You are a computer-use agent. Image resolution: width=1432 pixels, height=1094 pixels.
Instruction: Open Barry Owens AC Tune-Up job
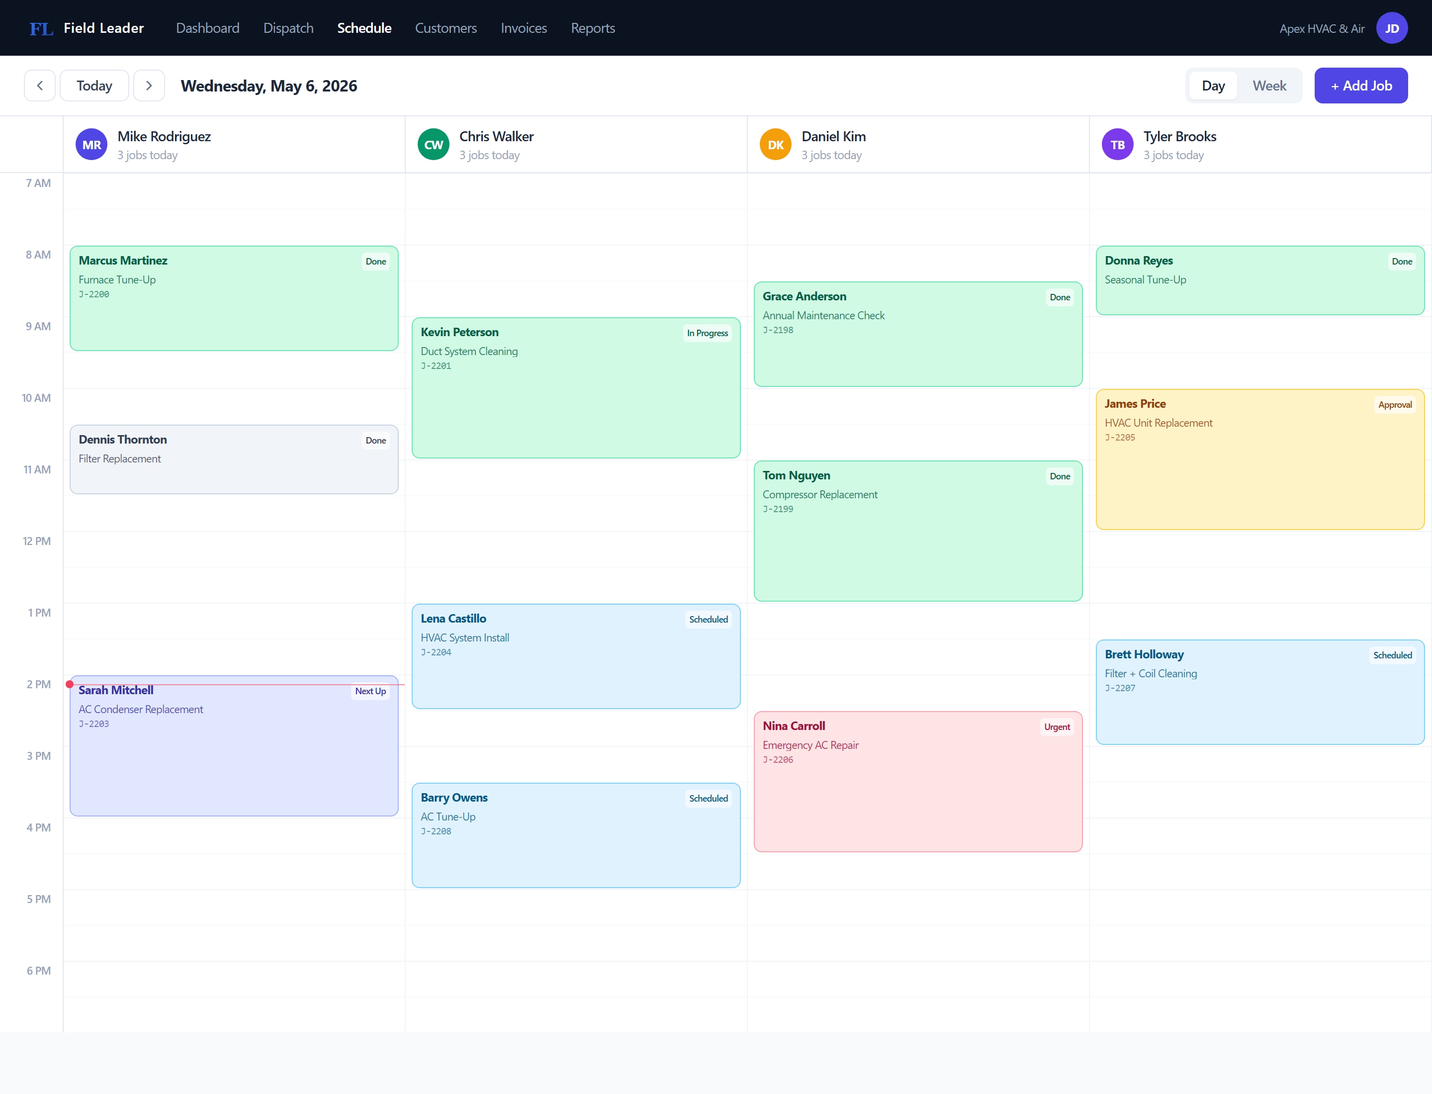click(576, 835)
